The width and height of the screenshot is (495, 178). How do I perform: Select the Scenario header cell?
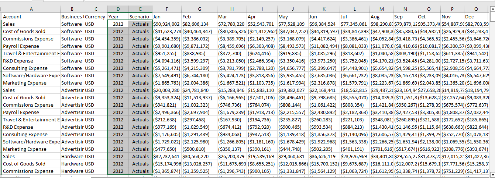(x=140, y=17)
